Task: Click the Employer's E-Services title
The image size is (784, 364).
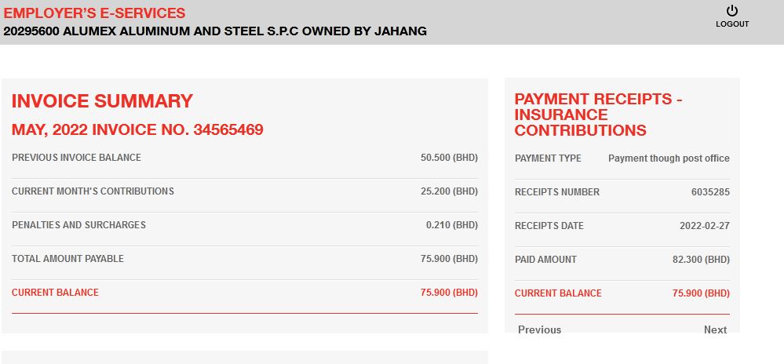Action: click(x=95, y=13)
